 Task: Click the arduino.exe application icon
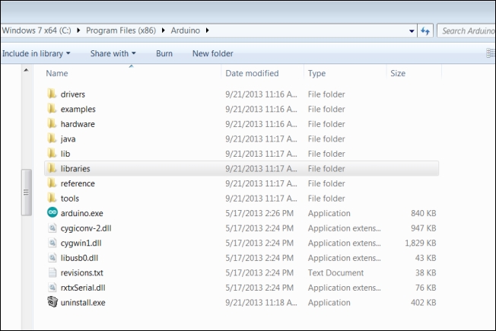tap(52, 212)
